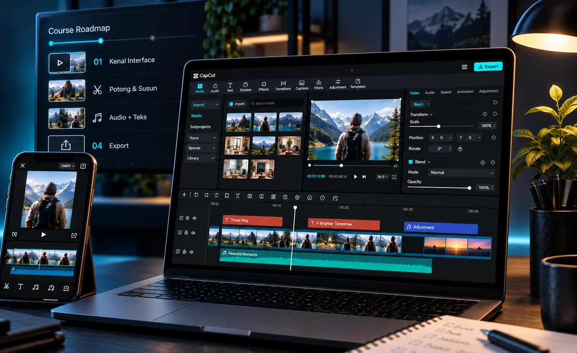Expand the Spaces dropdown
The height and width of the screenshot is (353, 577).
click(201, 148)
